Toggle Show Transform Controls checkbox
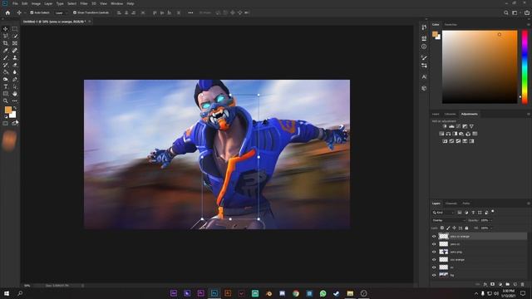 (75, 12)
